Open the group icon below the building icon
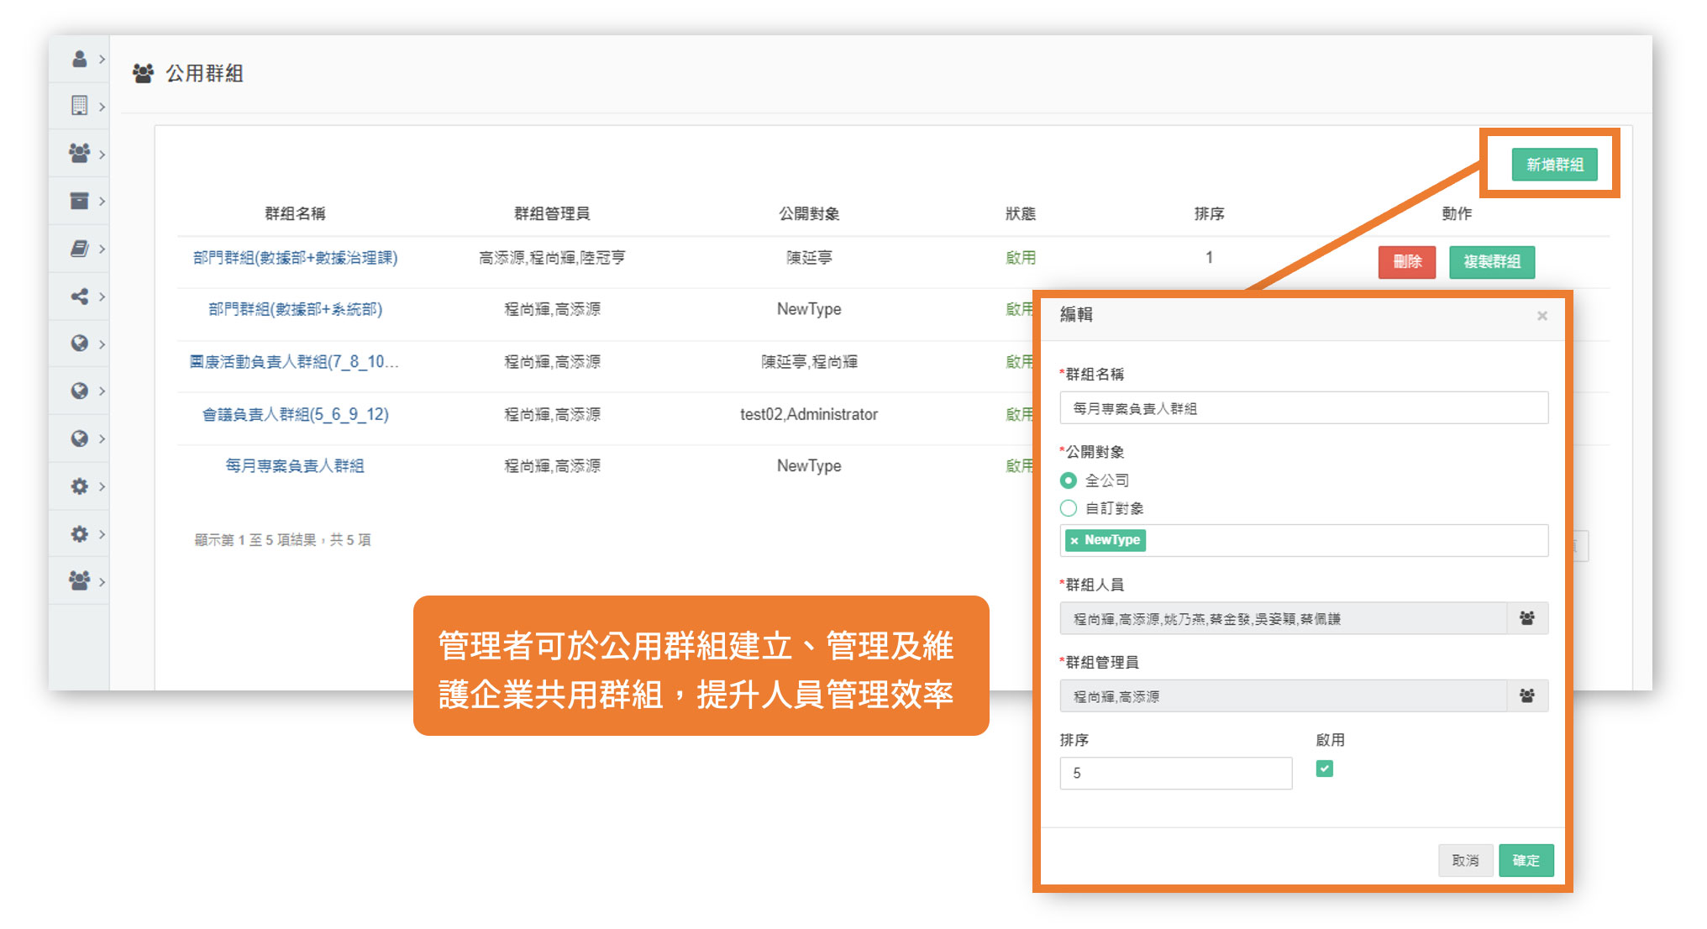This screenshot has width=1707, height=929. (x=79, y=153)
